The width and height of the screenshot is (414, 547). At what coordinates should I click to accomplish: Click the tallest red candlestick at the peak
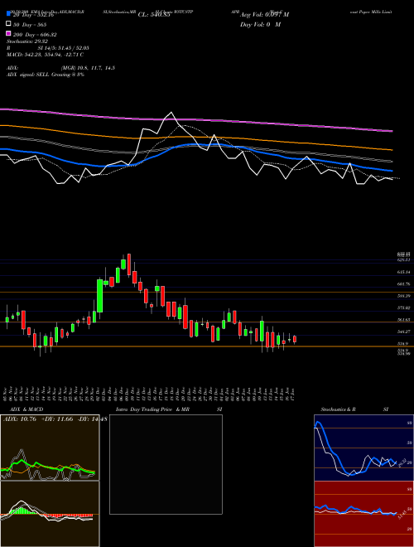tap(129, 264)
